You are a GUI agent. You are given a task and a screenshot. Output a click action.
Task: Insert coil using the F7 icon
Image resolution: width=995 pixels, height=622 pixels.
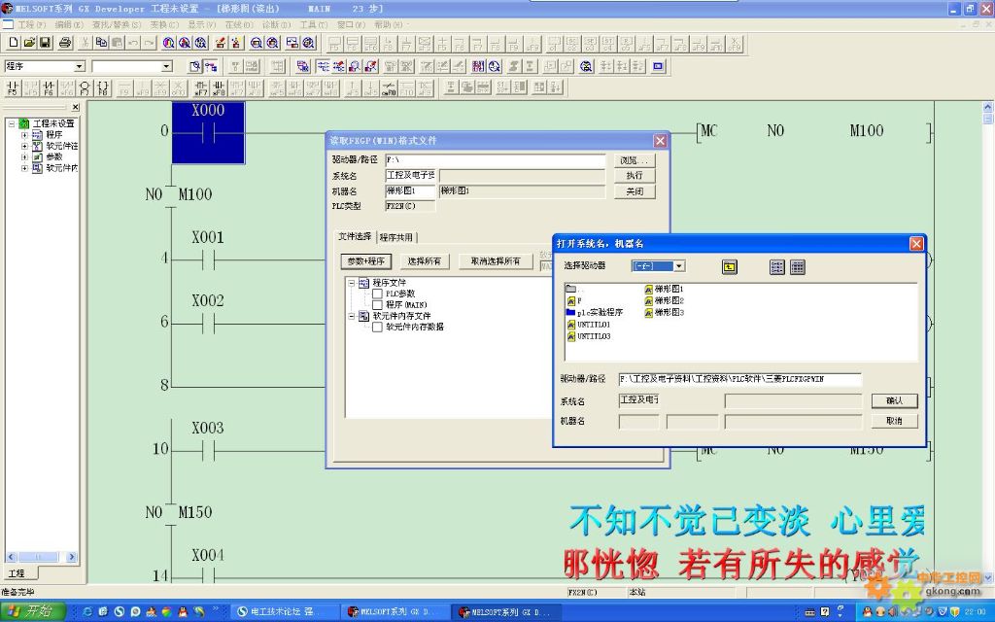coord(85,87)
